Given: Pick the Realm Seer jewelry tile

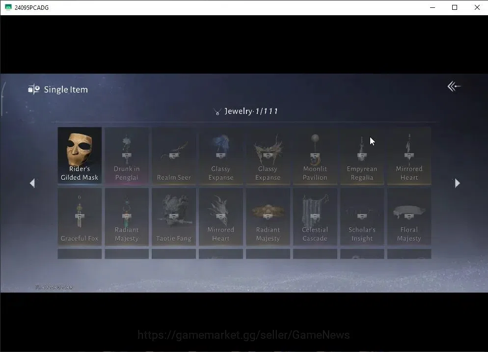Looking at the screenshot, I should pos(174,155).
